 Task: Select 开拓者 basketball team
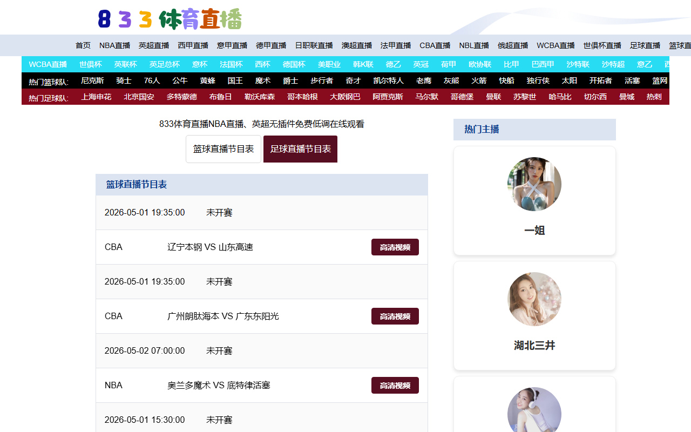coord(601,80)
